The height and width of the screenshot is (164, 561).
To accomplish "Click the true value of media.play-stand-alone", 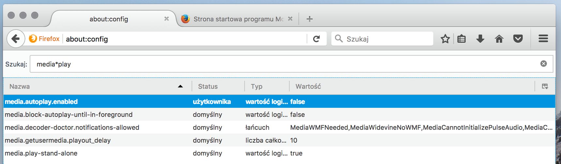I will click(296, 153).
